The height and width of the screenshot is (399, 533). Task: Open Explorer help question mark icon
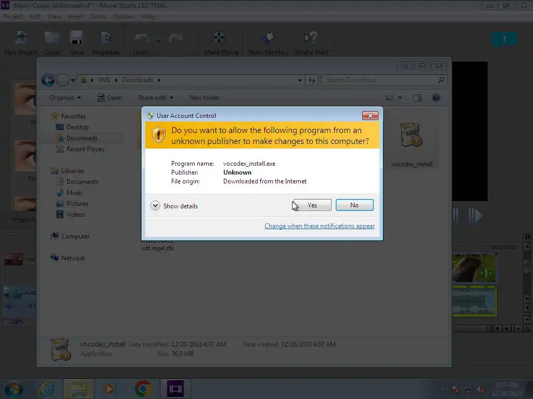(436, 98)
